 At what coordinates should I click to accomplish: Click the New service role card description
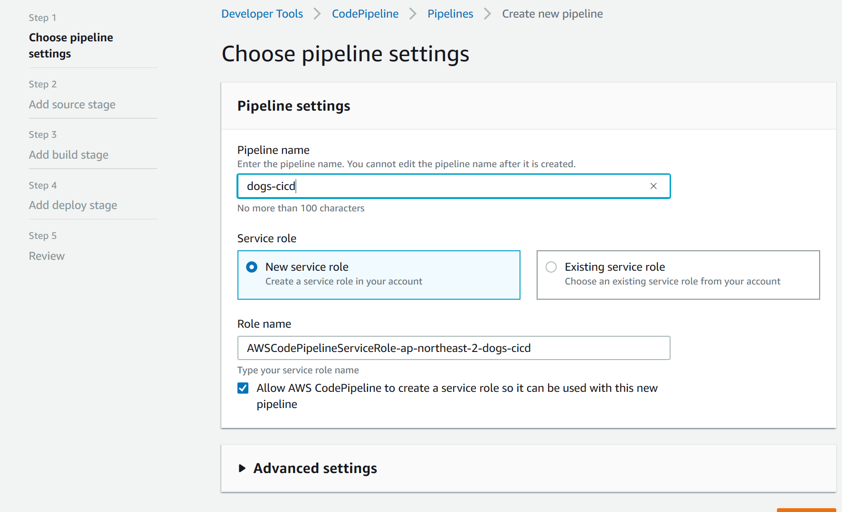pyautogui.click(x=343, y=282)
